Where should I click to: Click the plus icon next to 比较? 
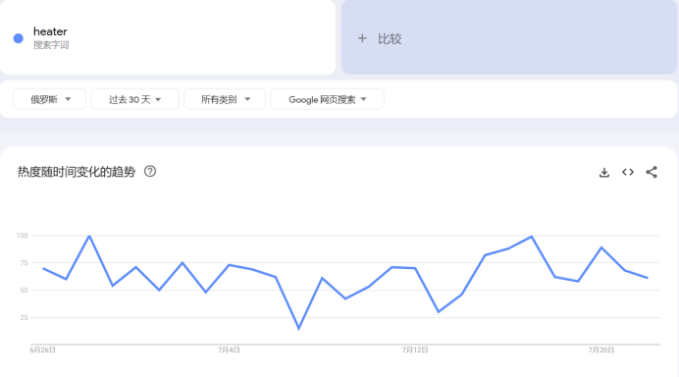pyautogui.click(x=362, y=38)
